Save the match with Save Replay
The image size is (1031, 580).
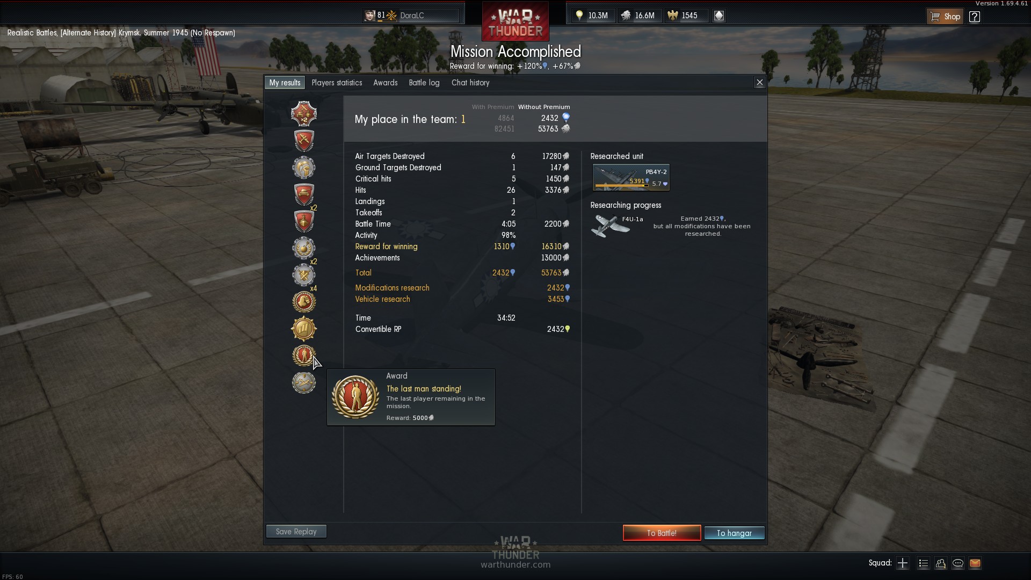pos(296,531)
